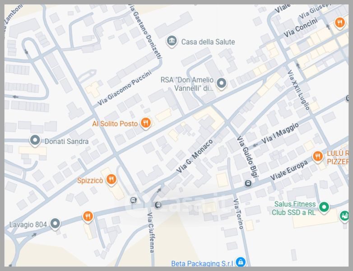353x271 pixels.
Task: Click the bus stop icon below Via Guido Bigi
Action: pyautogui.click(x=247, y=183)
